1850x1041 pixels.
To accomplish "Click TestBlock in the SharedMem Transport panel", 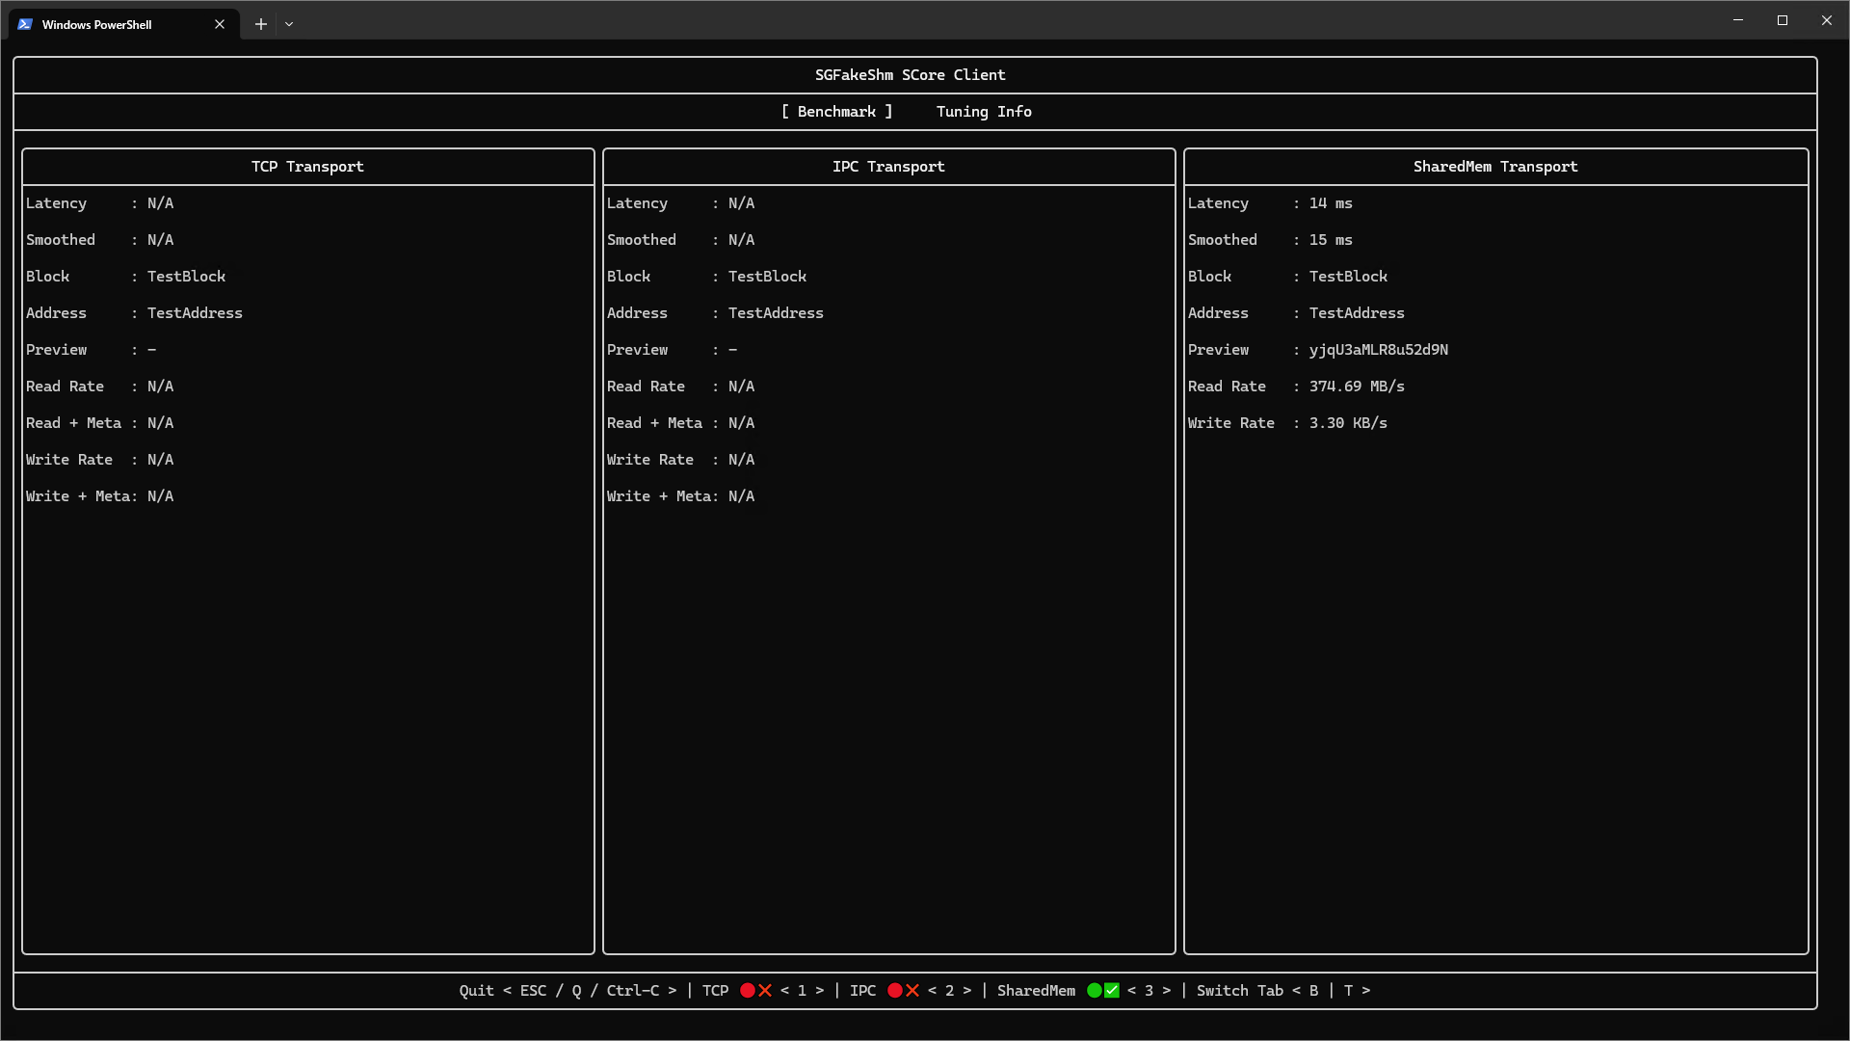I will click(x=1348, y=277).
